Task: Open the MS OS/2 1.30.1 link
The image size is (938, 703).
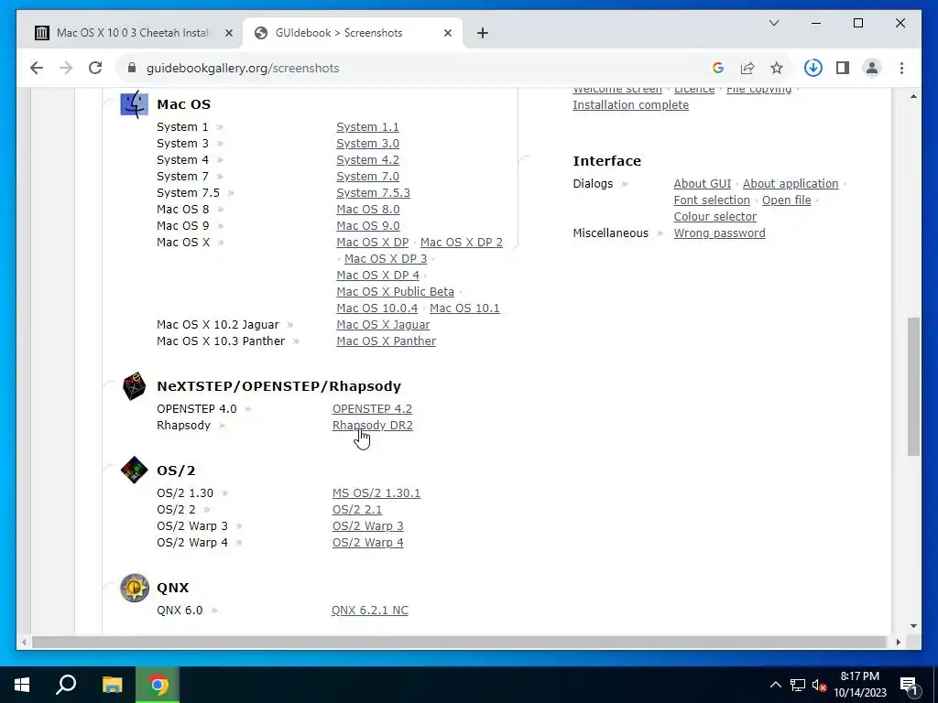Action: click(376, 493)
